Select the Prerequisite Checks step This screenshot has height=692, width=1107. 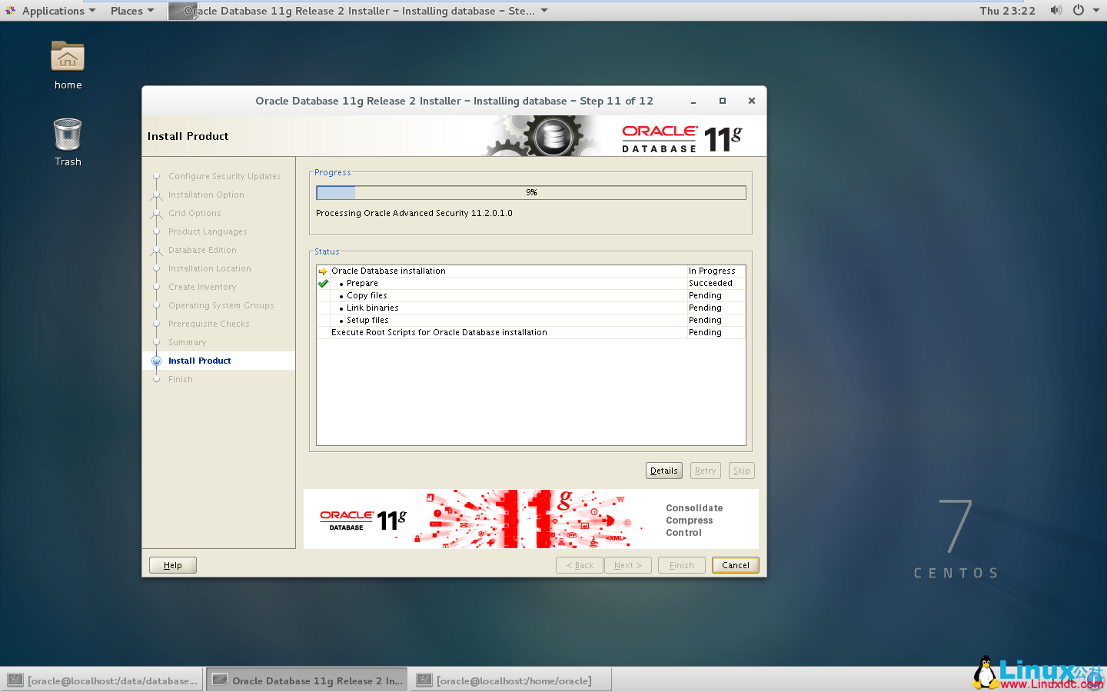coord(209,324)
